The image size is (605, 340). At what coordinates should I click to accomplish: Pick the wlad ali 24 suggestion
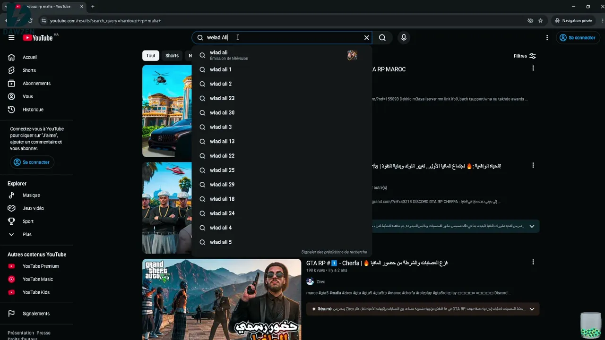(282, 213)
